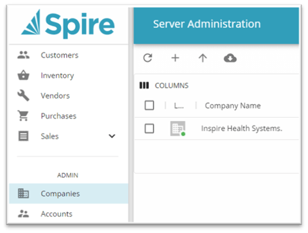Viewport: 308px width, 233px height.
Task: Open Inspire Health Systems company entry
Action: click(x=242, y=129)
